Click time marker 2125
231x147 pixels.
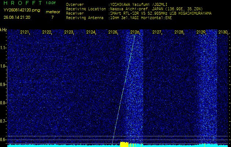click(x=113, y=32)
